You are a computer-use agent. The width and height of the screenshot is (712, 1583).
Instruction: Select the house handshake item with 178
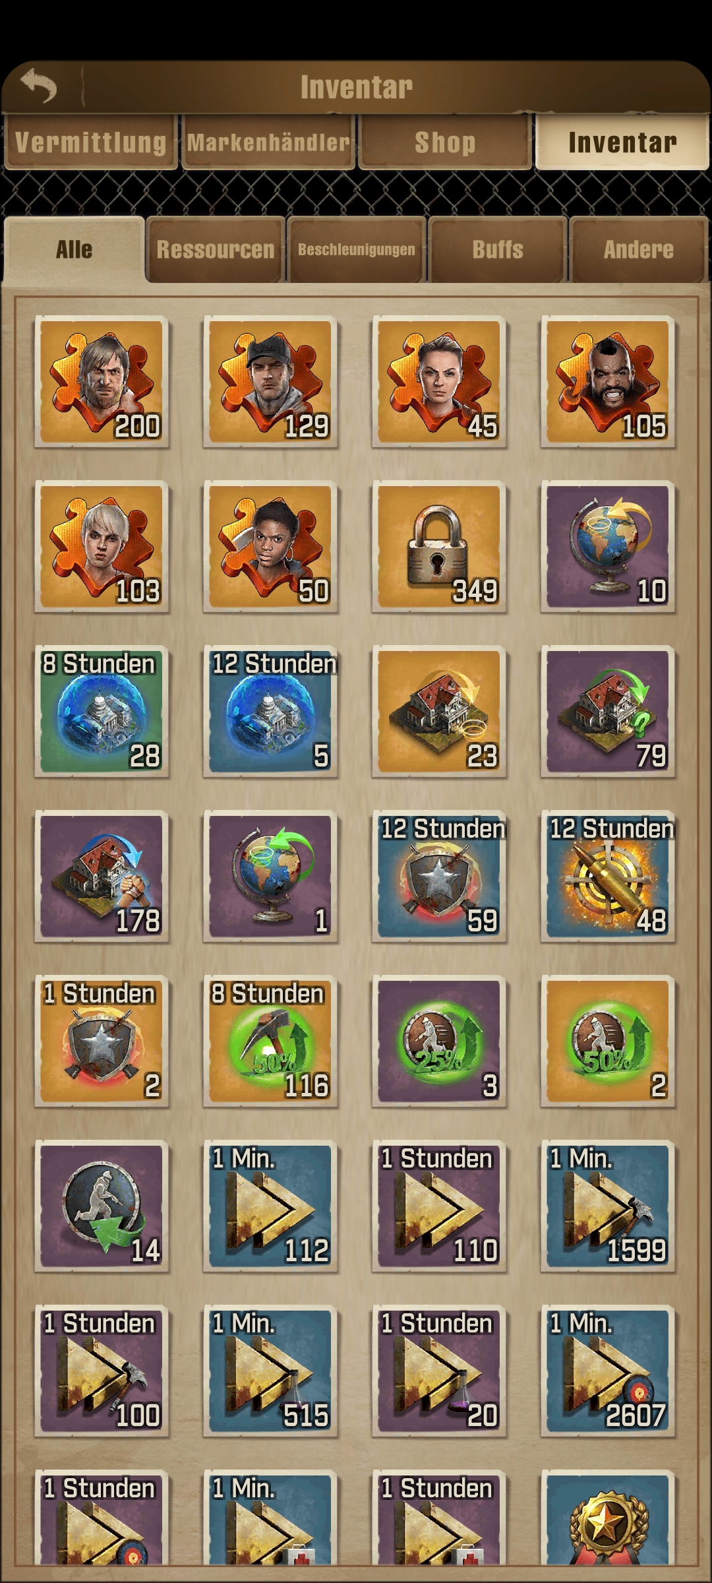[x=102, y=877]
